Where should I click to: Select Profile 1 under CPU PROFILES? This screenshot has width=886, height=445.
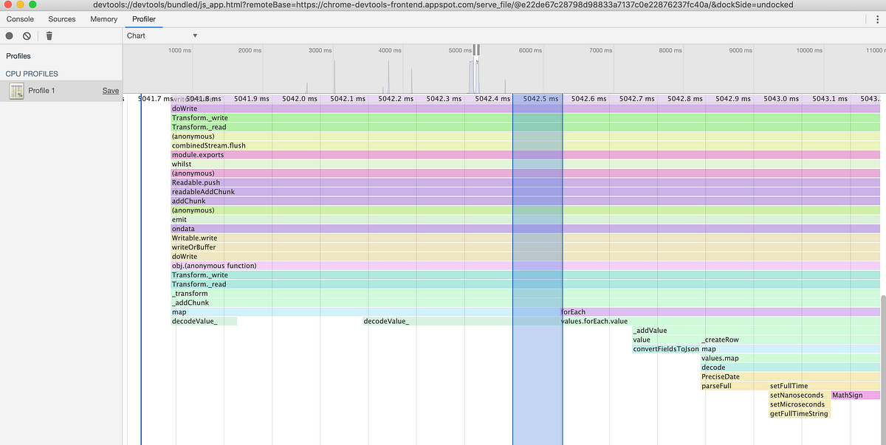point(44,90)
